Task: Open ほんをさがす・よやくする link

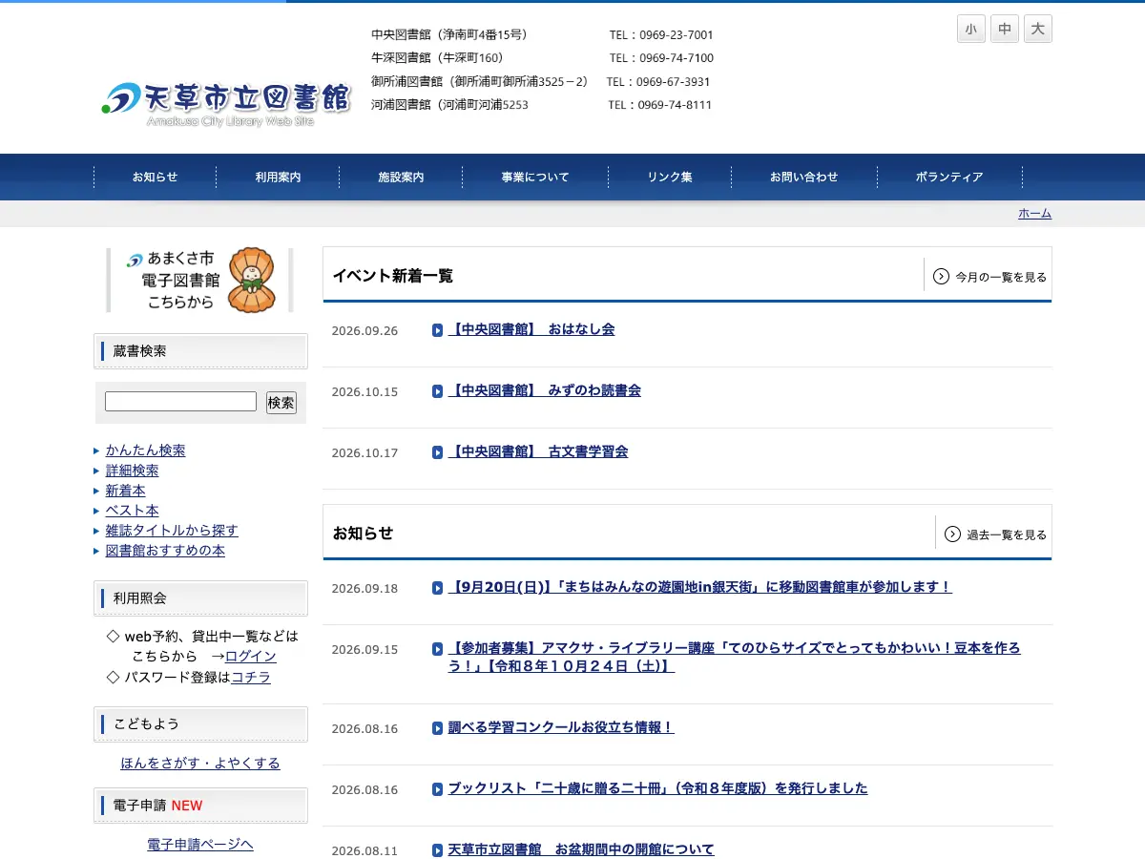Action: pos(200,764)
